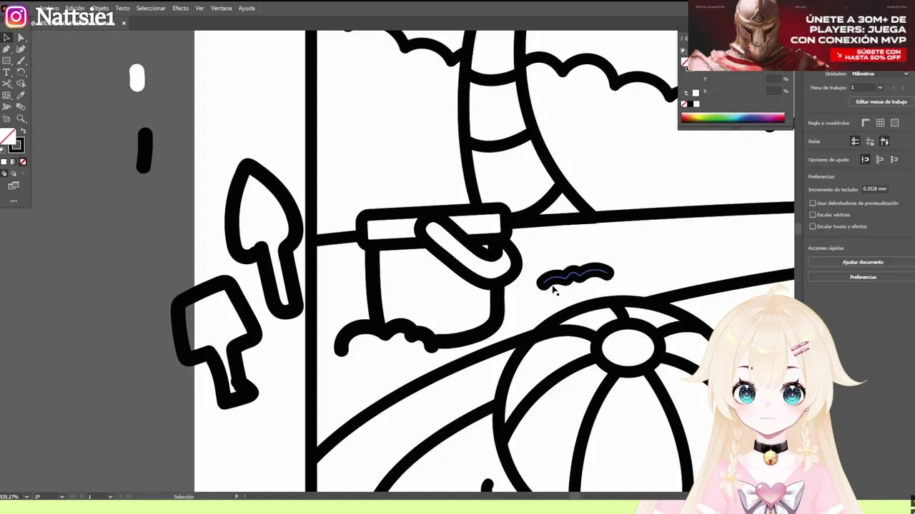The image size is (915, 514).
Task: Expand status bar Selección info arrow
Action: [237, 496]
